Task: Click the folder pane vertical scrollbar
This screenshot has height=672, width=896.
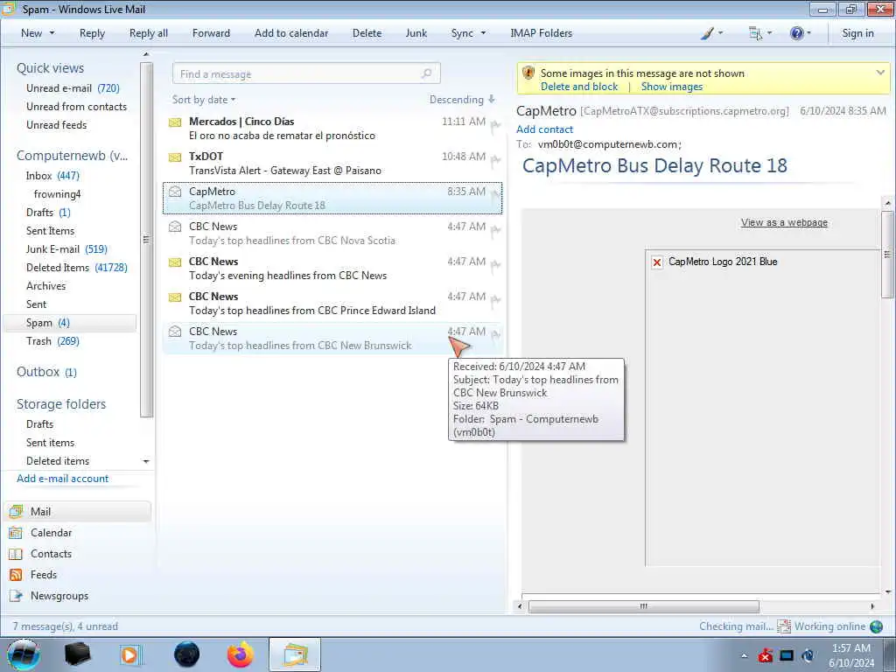Action: coord(146,240)
